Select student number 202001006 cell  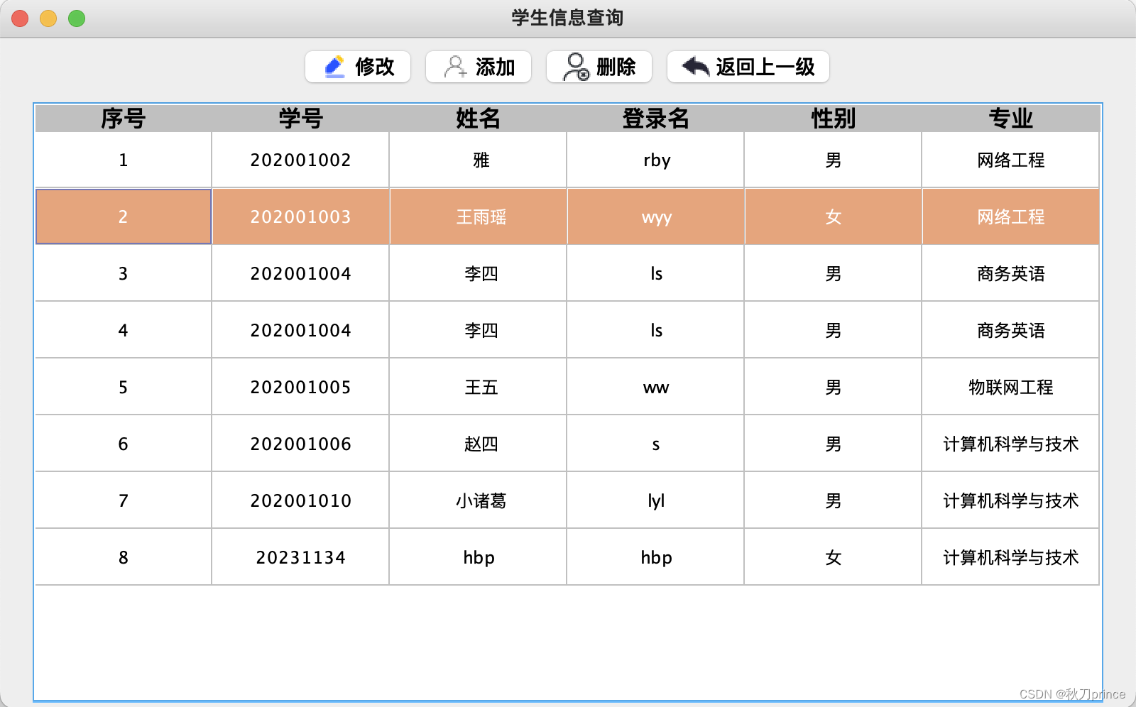[301, 444]
